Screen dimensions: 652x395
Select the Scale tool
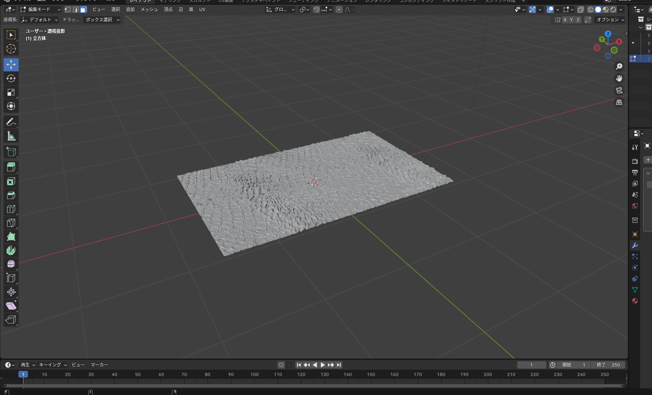pos(11,92)
